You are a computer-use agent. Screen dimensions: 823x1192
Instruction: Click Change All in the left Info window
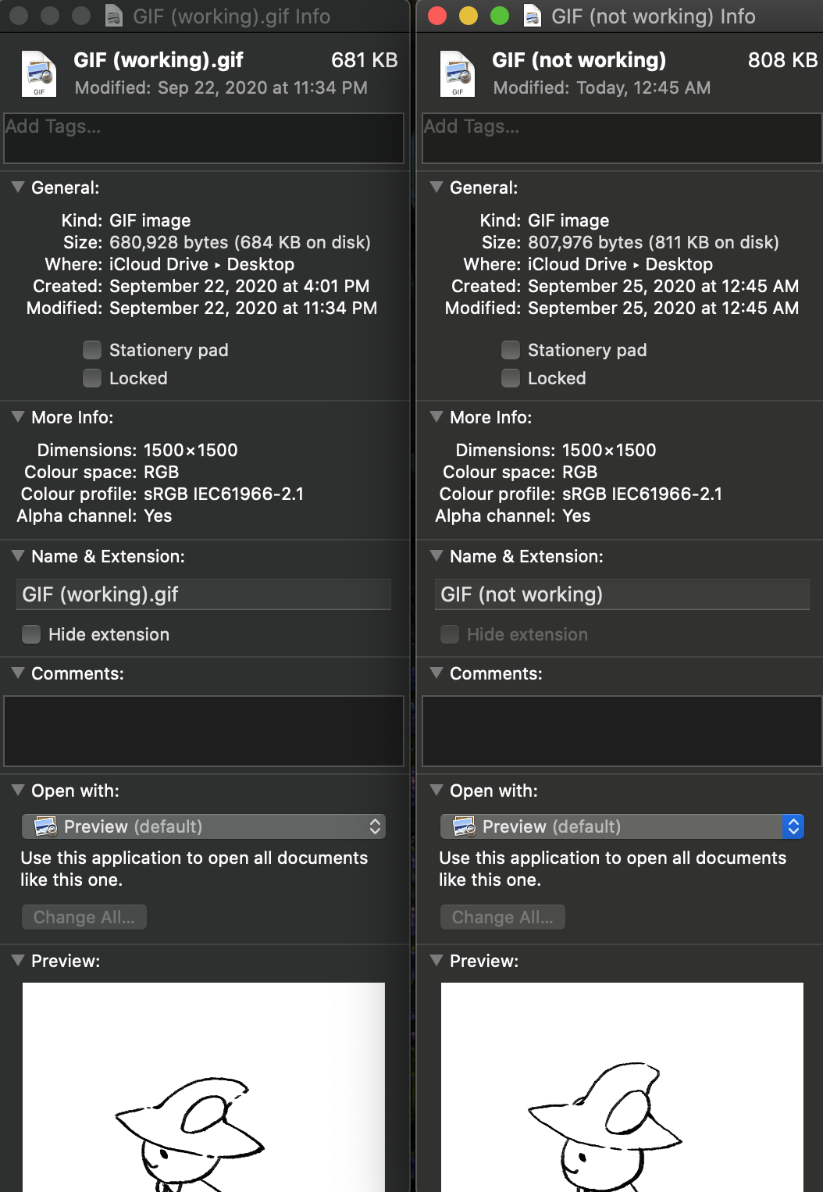(x=84, y=917)
